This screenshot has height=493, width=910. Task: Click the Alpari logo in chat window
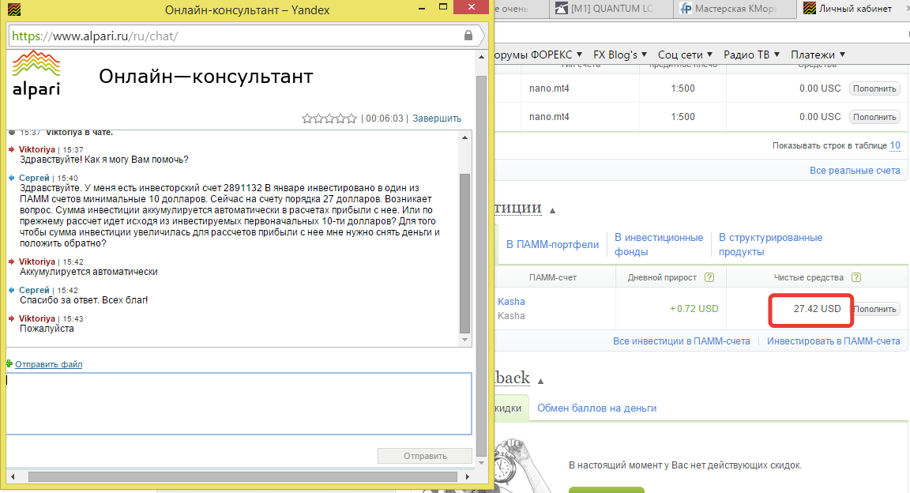click(x=36, y=74)
